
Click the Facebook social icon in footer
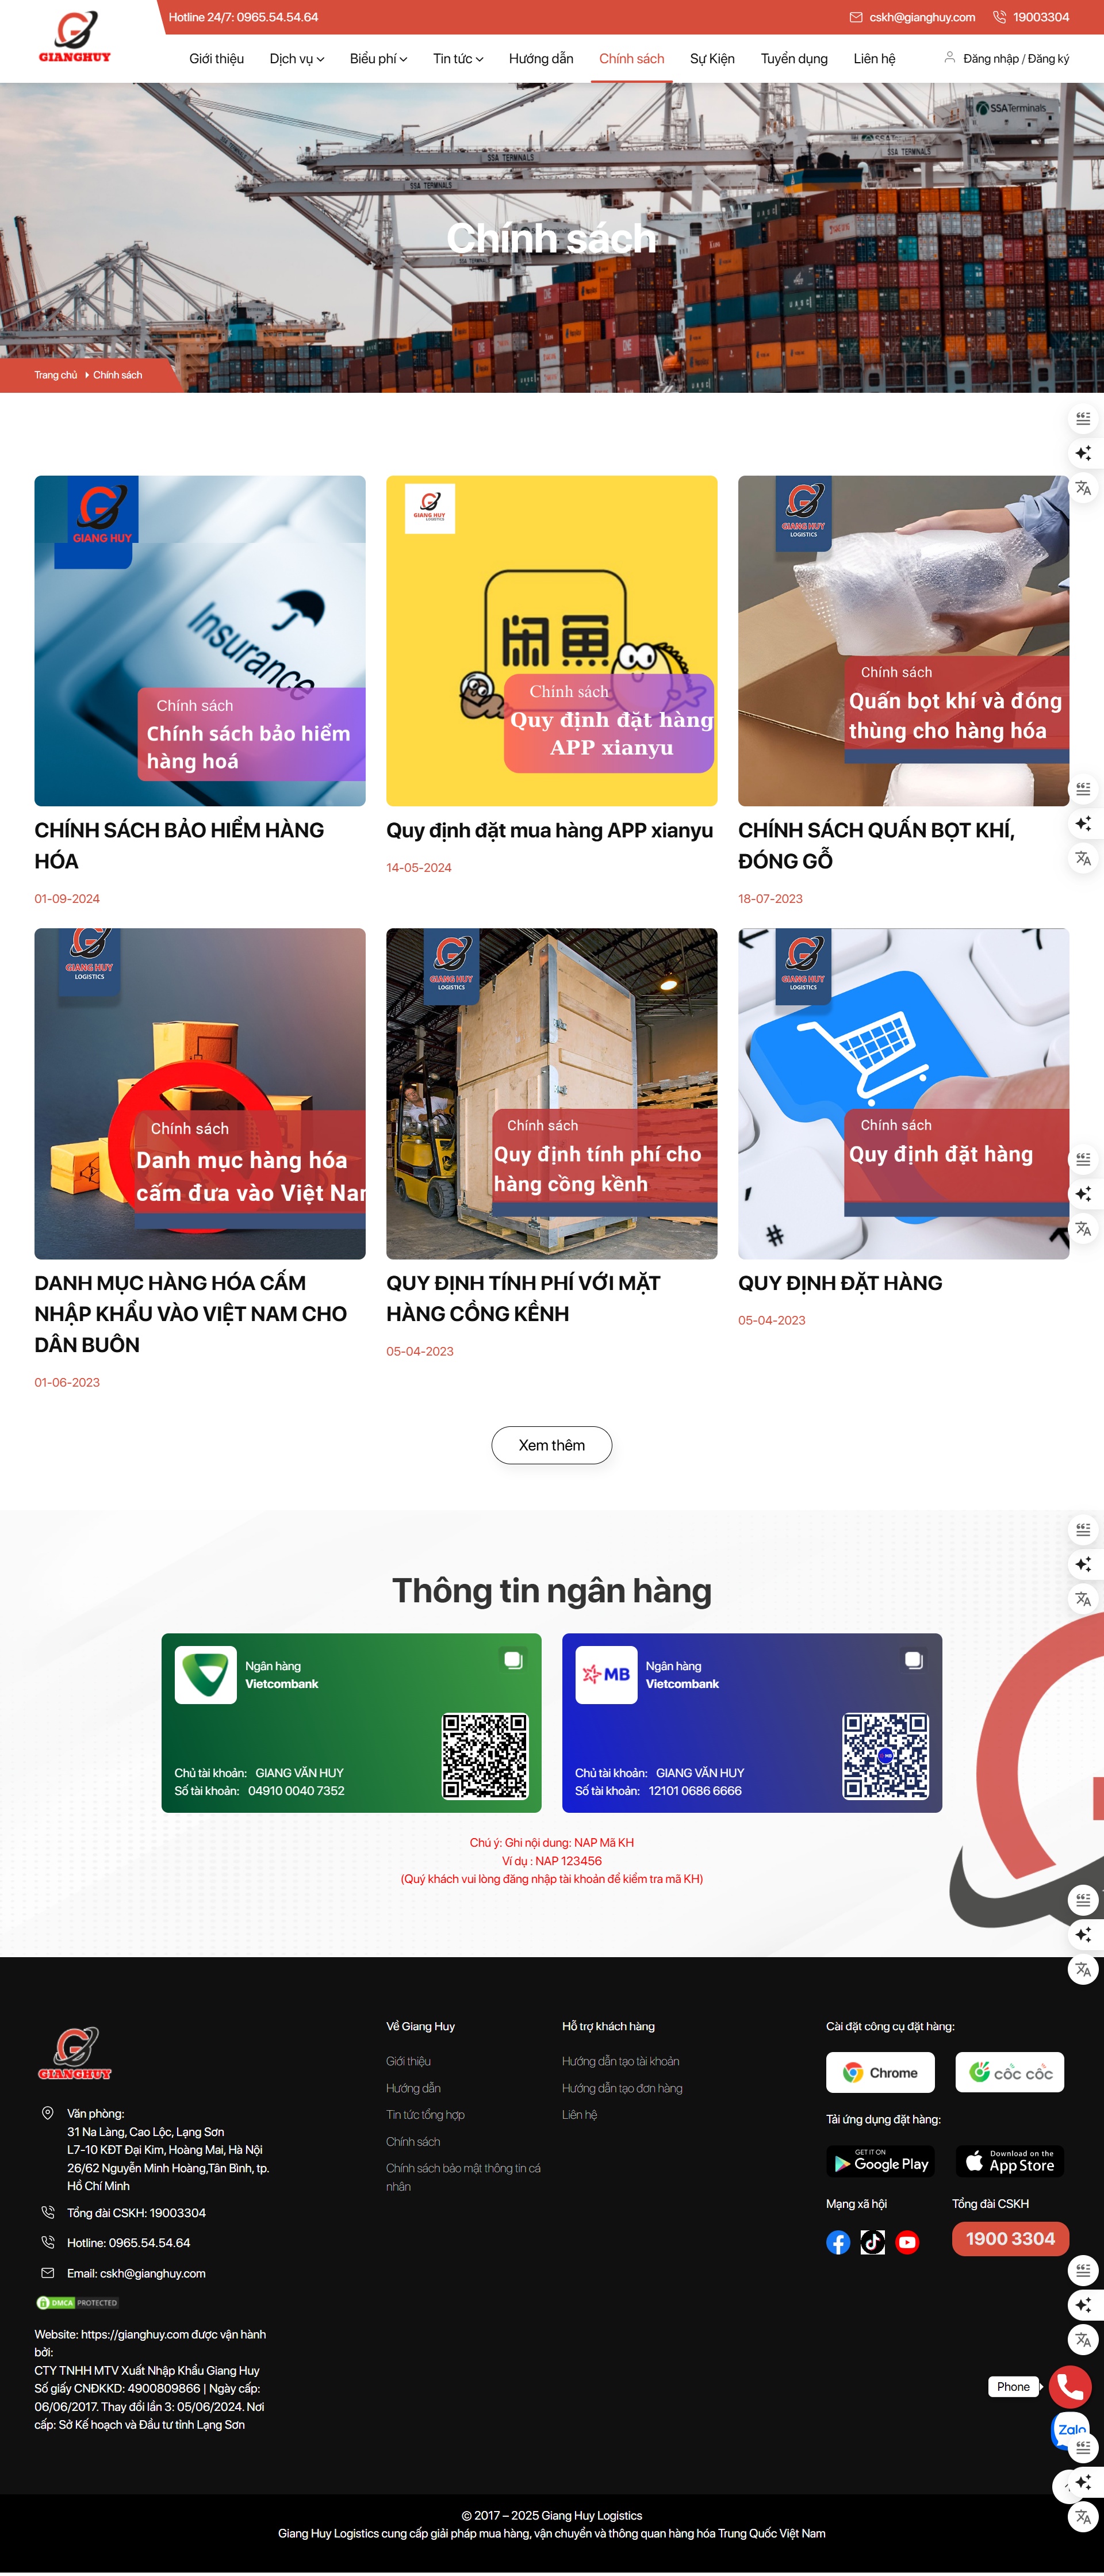pos(838,2242)
